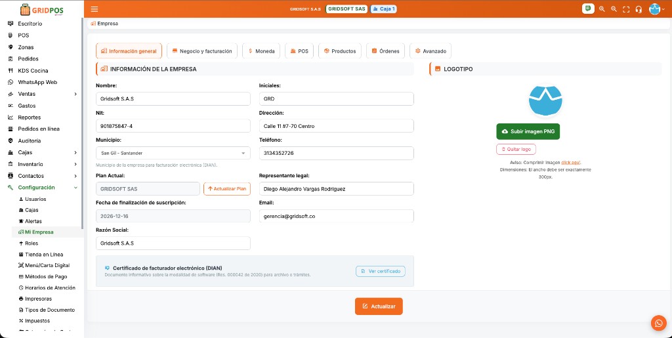Open the compress image 'click aquí' link
This screenshot has width=672, height=338.
[x=571, y=163]
